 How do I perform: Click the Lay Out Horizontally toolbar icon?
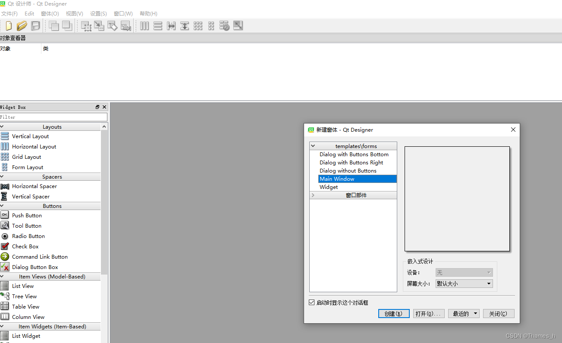tap(144, 26)
